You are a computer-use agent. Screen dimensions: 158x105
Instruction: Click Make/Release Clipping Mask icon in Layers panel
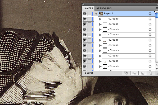pos(126,73)
